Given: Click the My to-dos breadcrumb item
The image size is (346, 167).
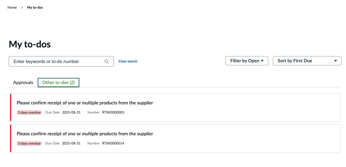Looking at the screenshot, I should tap(35, 7).
